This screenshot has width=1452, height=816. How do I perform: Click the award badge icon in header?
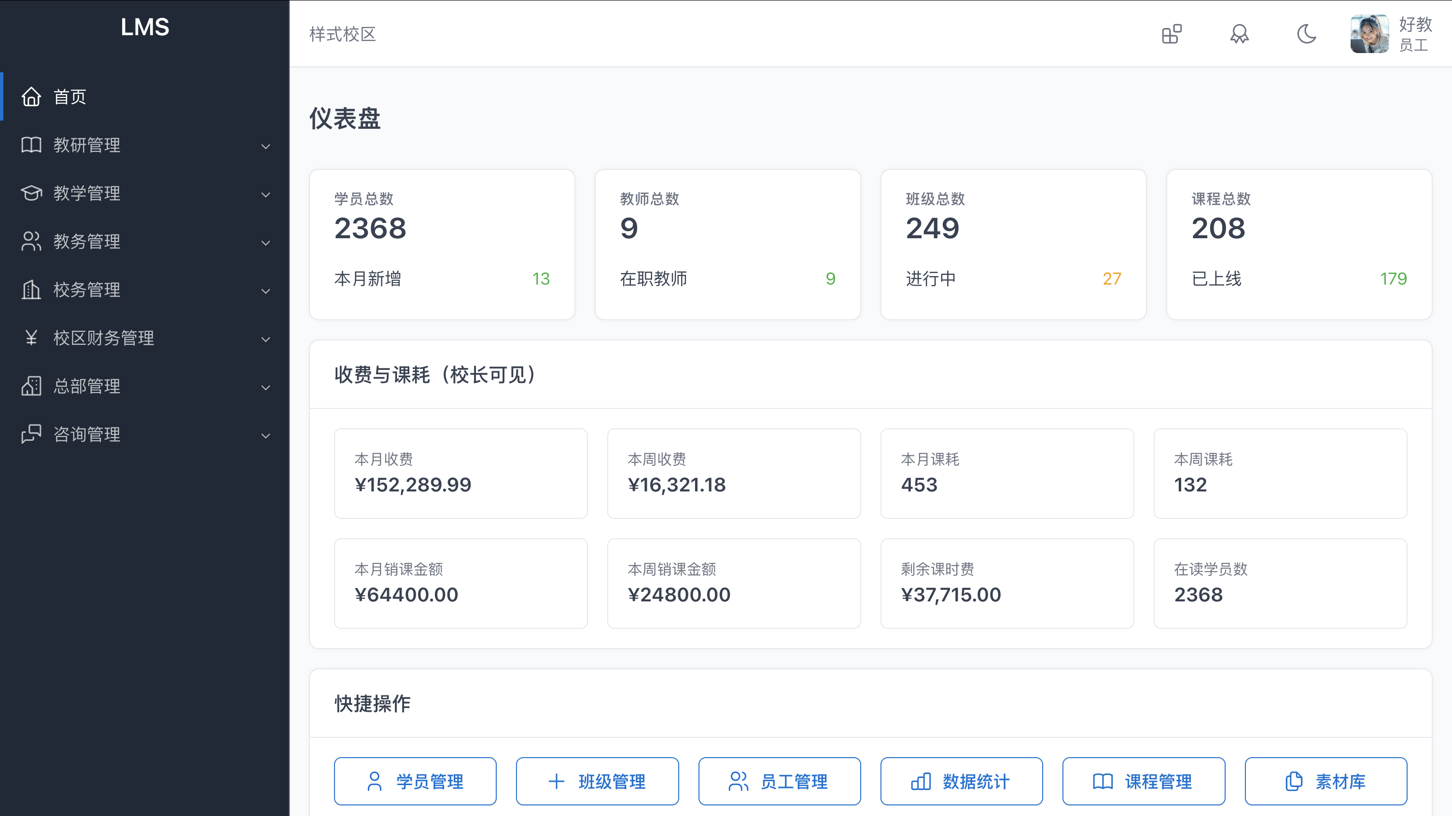click(1239, 34)
